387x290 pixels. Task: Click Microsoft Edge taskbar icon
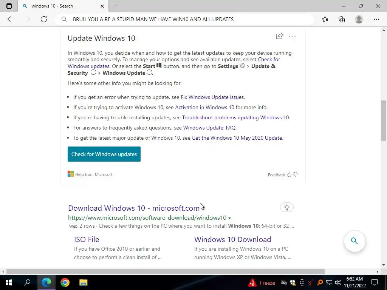[46, 282]
